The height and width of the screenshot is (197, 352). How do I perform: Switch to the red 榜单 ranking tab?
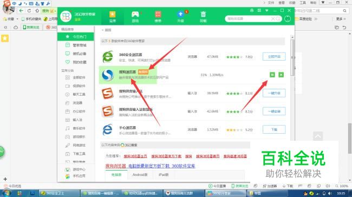coord(158,17)
